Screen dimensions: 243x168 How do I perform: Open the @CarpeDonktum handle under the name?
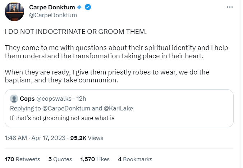coord(53,15)
